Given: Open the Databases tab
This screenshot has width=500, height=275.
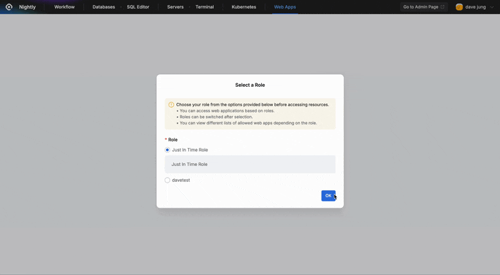Looking at the screenshot, I should 103,7.
